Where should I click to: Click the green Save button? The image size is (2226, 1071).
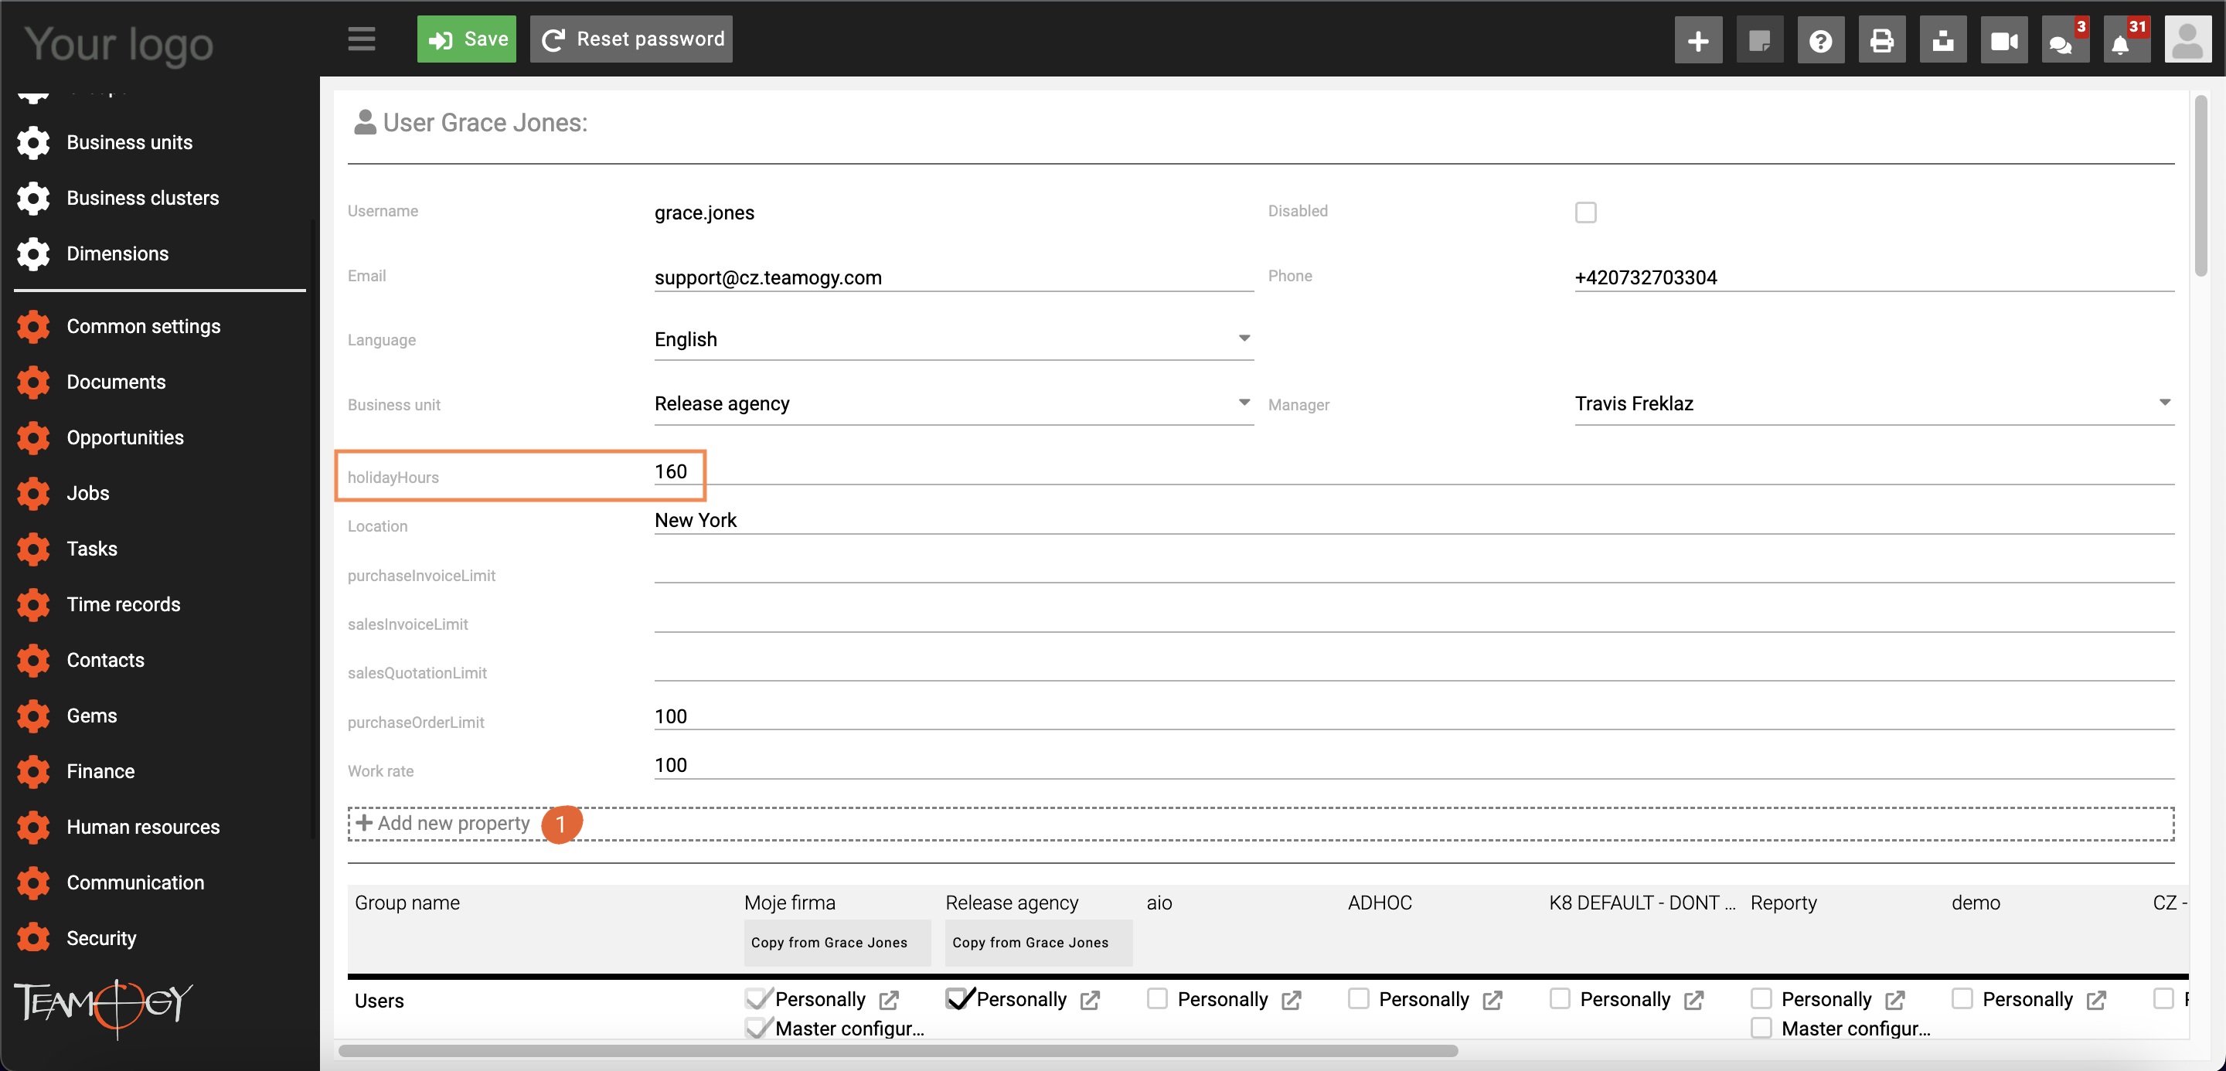(467, 39)
